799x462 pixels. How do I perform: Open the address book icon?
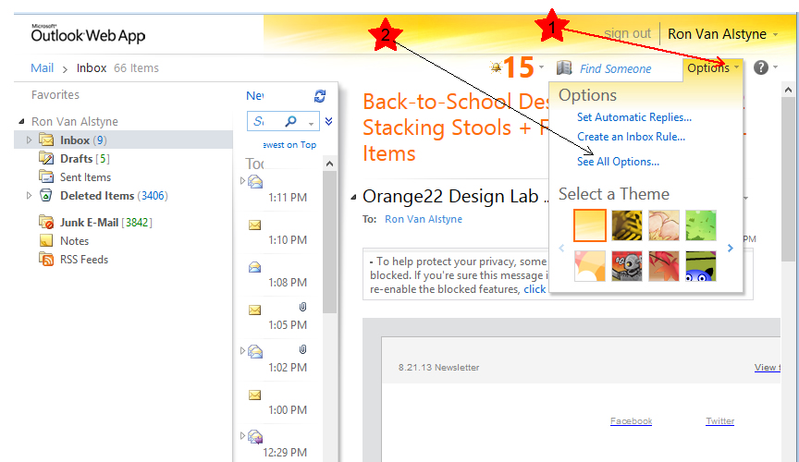(564, 67)
